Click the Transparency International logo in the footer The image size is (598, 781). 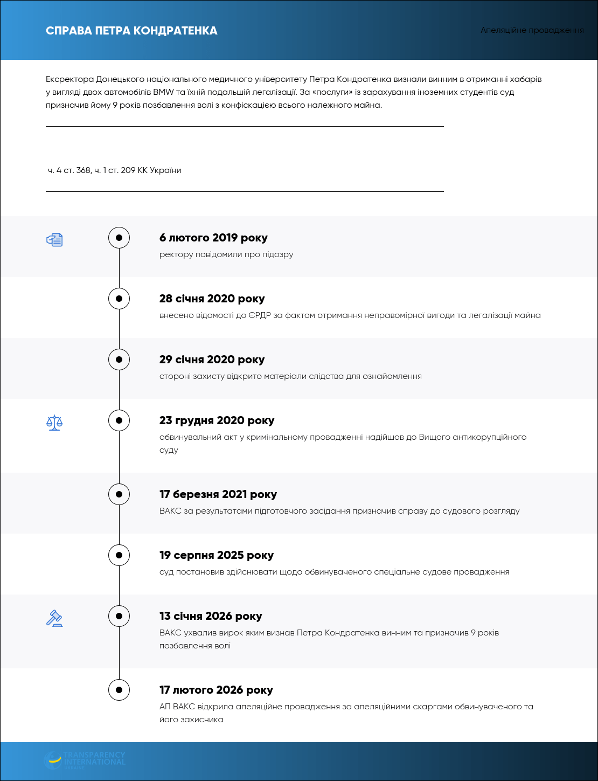click(85, 760)
